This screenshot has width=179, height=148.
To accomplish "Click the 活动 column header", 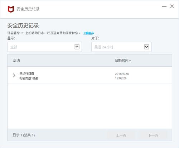I will [16, 61].
